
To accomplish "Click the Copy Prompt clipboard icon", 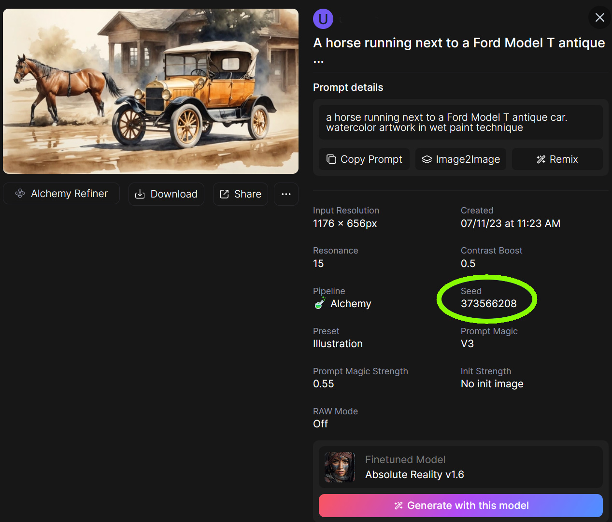I will [x=331, y=159].
